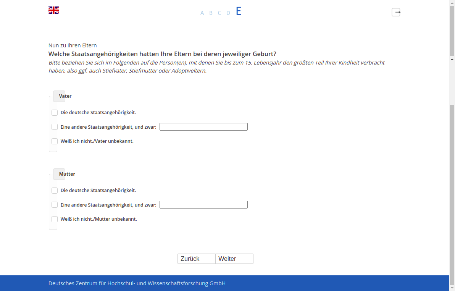Go to section C in progress nav
The width and height of the screenshot is (455, 291).
(219, 13)
